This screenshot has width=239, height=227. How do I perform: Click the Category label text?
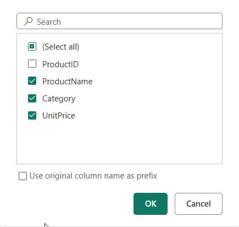(x=59, y=99)
